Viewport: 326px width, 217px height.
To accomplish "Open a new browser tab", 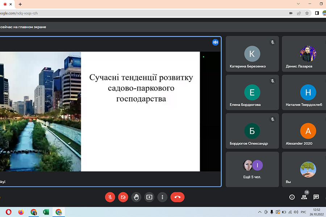I will pos(20,4).
